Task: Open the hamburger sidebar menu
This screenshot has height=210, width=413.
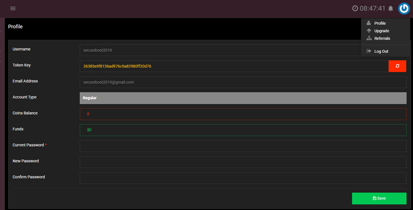Action: tap(13, 8)
